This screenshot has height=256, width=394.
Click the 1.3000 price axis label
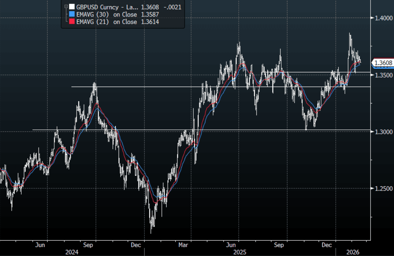(382, 132)
